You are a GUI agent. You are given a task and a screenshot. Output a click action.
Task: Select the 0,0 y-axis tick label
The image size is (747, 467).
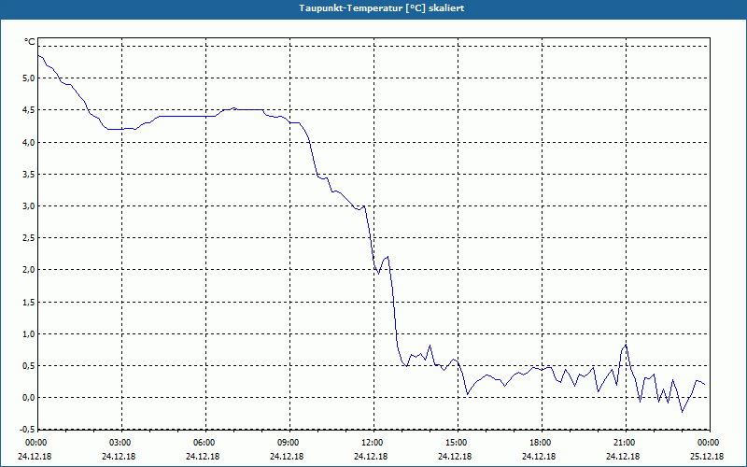coord(29,398)
